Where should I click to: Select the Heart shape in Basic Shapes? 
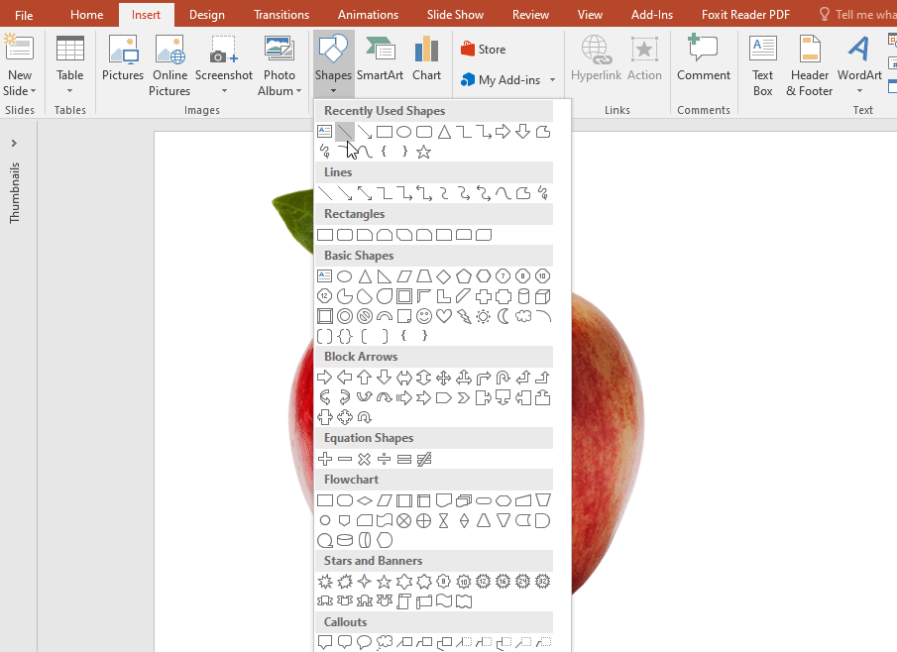444,316
